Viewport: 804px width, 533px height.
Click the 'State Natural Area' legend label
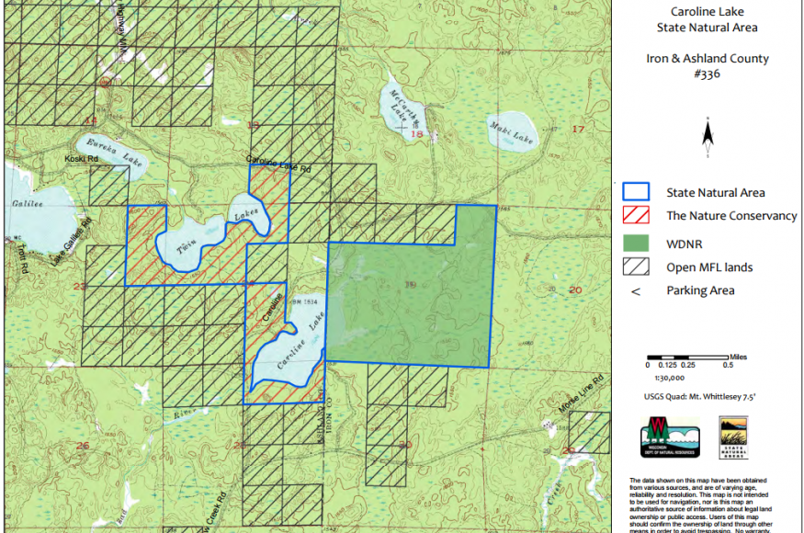pyautogui.click(x=715, y=192)
